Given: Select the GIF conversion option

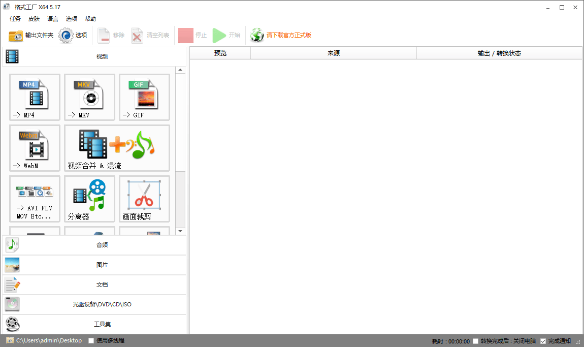Looking at the screenshot, I should pos(144,97).
